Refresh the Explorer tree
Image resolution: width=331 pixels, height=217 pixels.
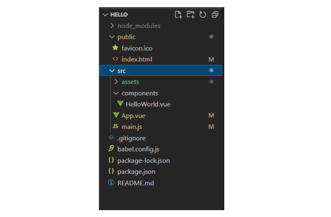(203, 14)
